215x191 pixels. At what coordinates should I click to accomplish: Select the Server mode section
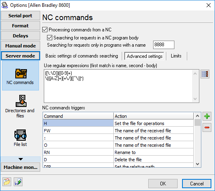pos(20,56)
